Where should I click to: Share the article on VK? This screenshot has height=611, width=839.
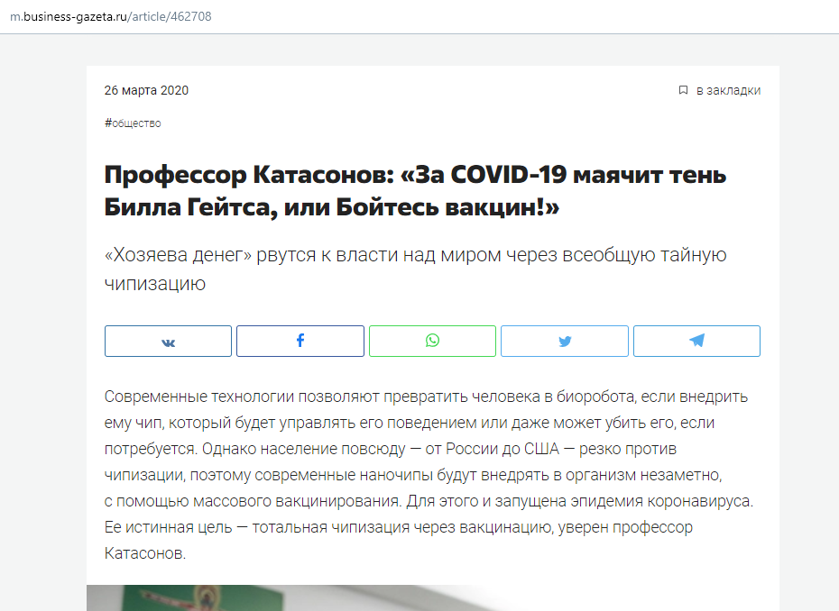click(x=168, y=341)
